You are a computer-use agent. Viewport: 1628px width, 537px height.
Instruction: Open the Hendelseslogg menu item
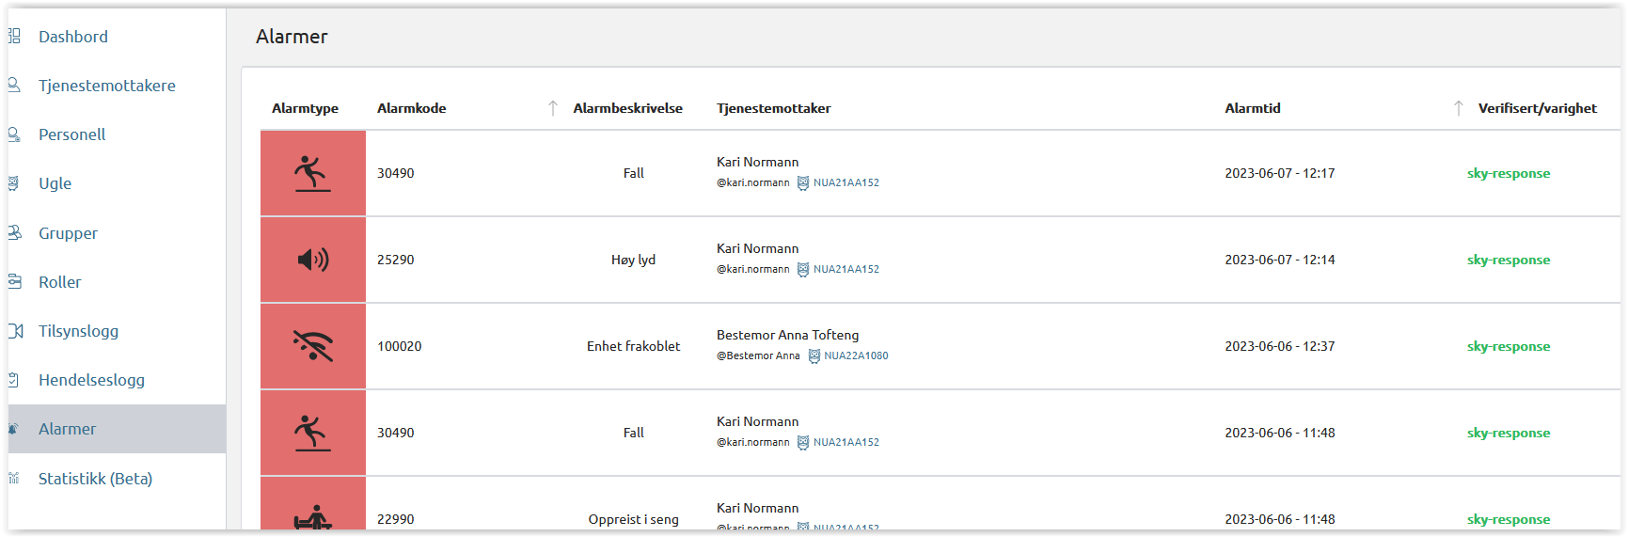point(91,380)
